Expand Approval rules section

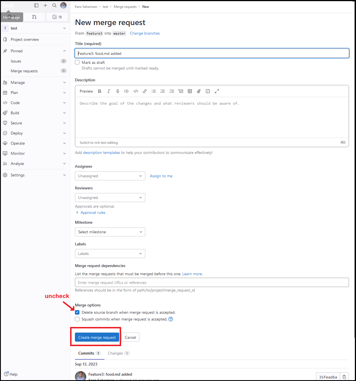pyautogui.click(x=93, y=213)
